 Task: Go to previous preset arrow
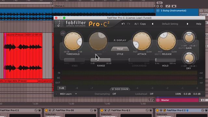pyautogui.click(x=152, y=24)
